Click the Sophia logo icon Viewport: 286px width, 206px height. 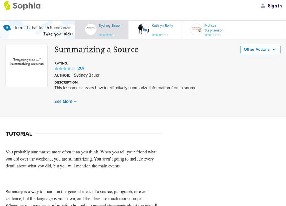[x=7, y=6]
